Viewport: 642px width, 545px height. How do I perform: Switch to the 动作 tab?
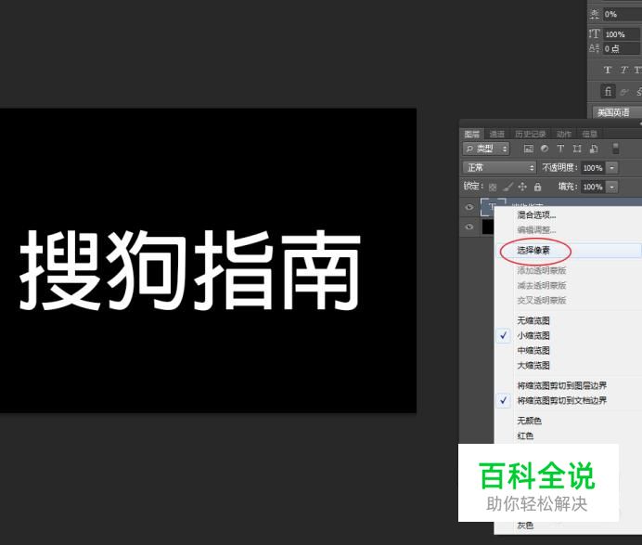(564, 134)
